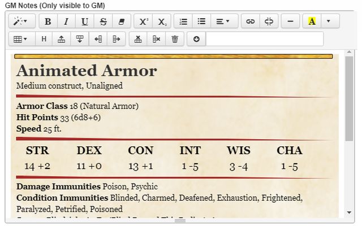Click the DEX column header

click(x=89, y=150)
